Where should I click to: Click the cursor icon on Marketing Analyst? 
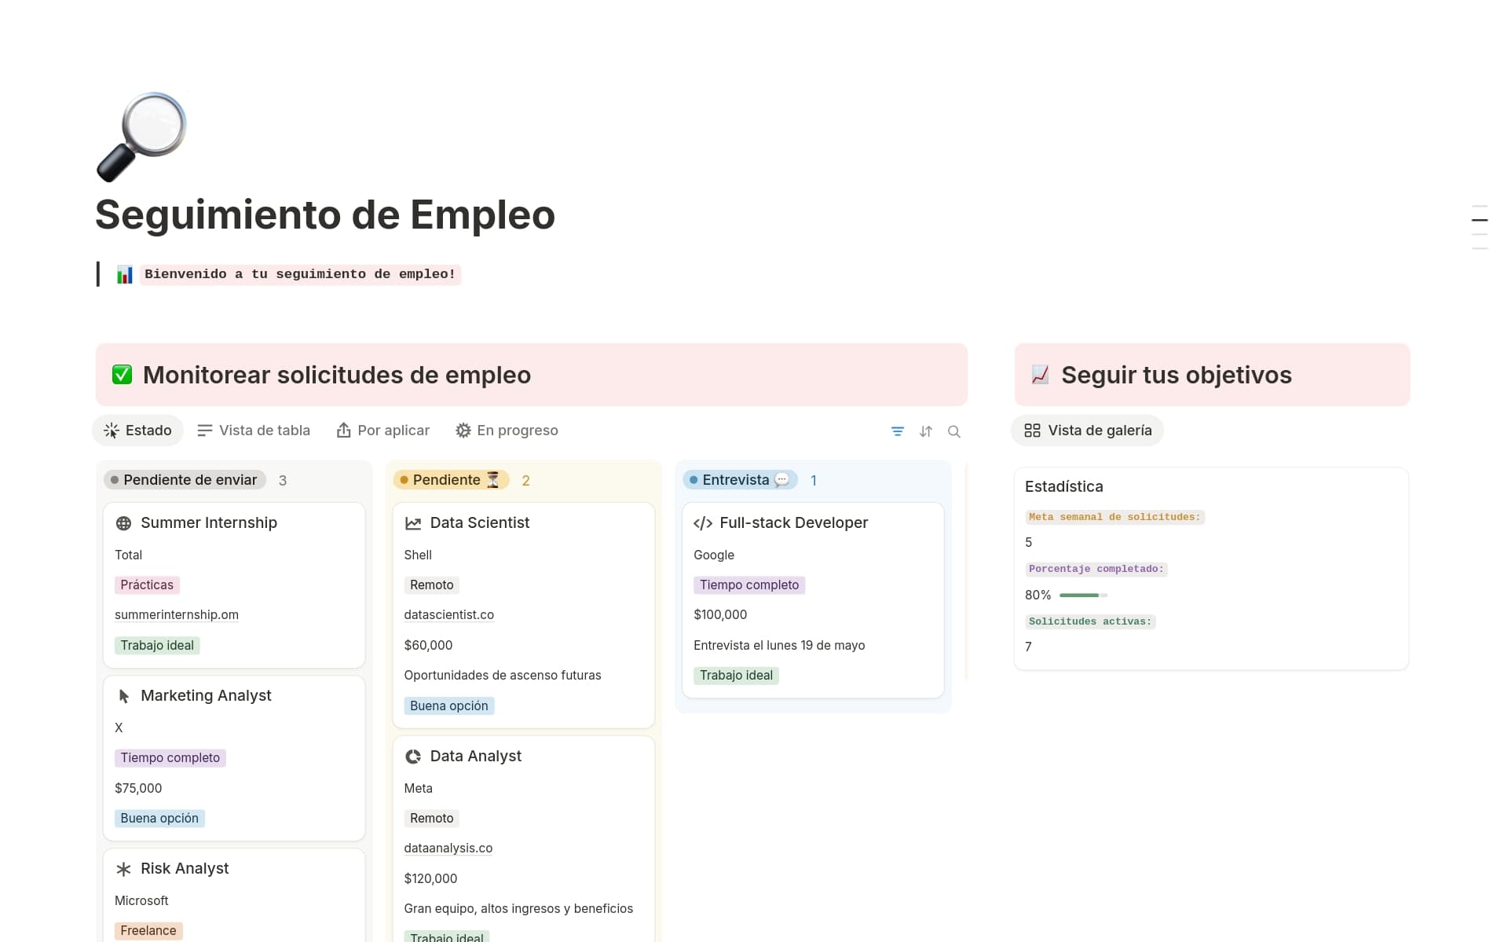click(x=123, y=696)
